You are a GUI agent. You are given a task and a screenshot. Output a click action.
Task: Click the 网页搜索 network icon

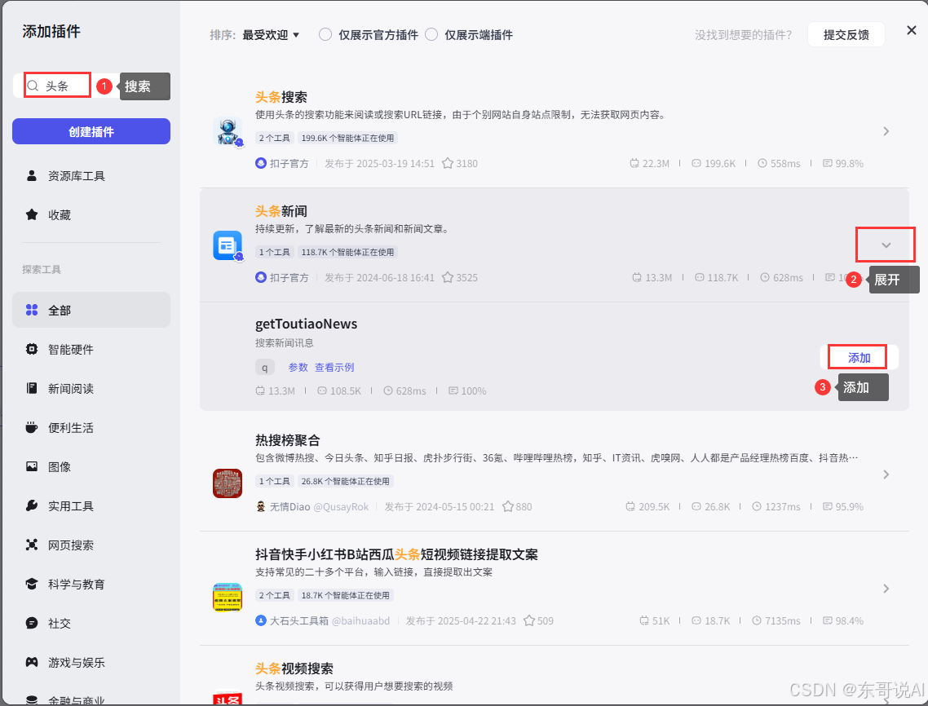coord(32,545)
